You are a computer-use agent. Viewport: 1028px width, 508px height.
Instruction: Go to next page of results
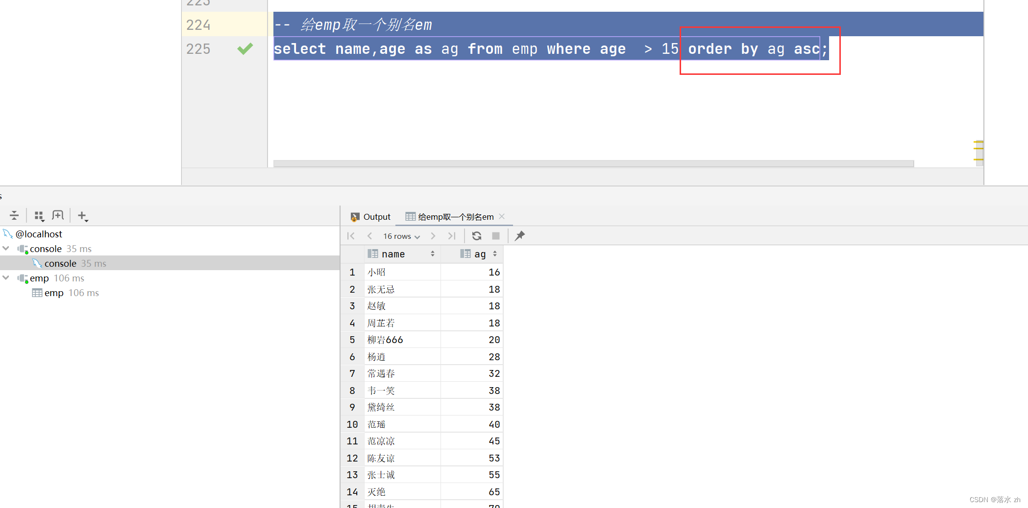coord(433,236)
